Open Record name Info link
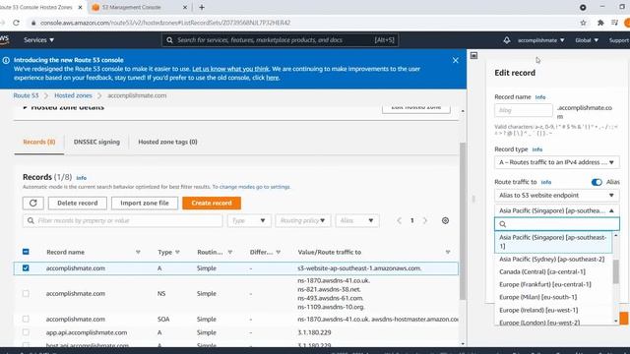This screenshot has width=630, height=354. click(x=540, y=97)
